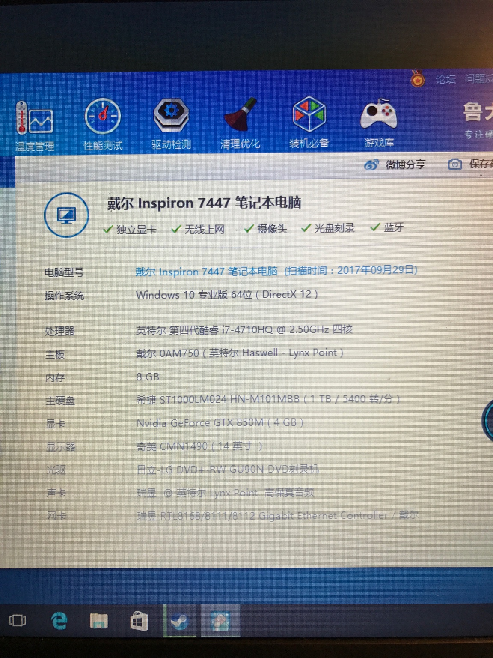Switch to Steam on the taskbar
The height and width of the screenshot is (658, 493).
[180, 621]
